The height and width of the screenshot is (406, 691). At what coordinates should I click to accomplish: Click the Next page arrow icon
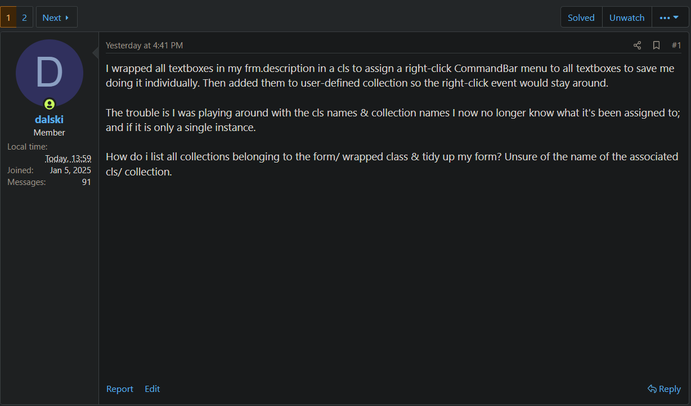[x=67, y=17]
